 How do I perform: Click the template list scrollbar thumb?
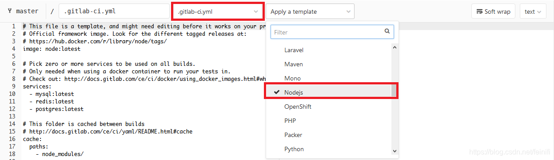(394, 90)
